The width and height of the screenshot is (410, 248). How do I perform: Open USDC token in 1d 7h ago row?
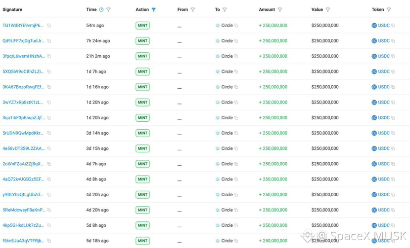[x=384, y=71]
